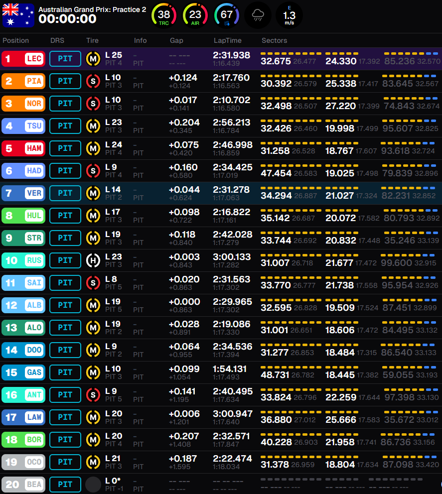Screen dimensions: 442x494
Task: Click the Australian flag icon
Action: 18,15
